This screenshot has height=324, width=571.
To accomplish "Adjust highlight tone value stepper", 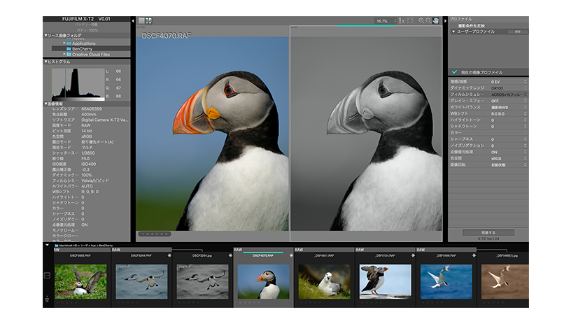I will (x=525, y=120).
